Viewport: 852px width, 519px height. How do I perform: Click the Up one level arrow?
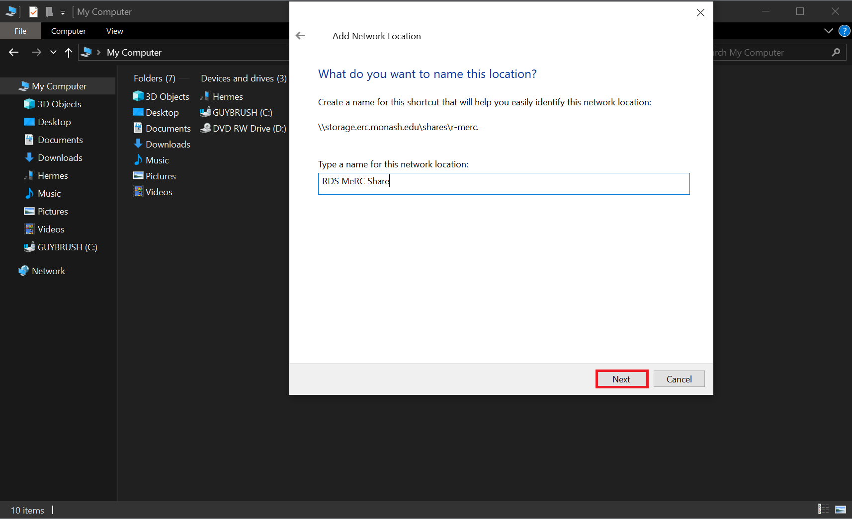pyautogui.click(x=69, y=53)
